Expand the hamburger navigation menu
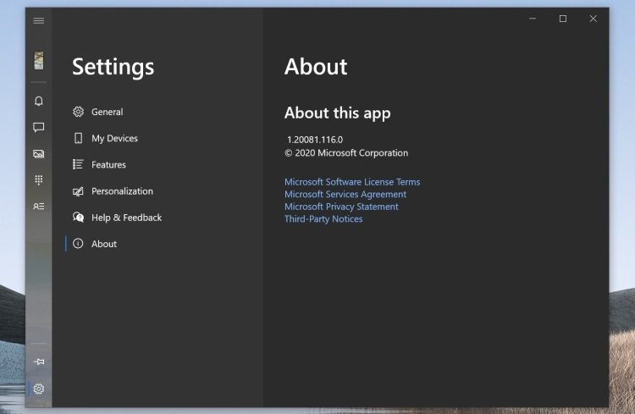The image size is (635, 414). [x=39, y=20]
